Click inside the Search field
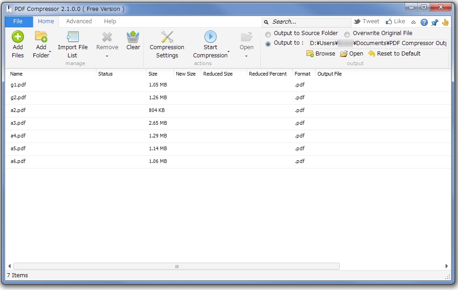This screenshot has height=290, width=458. point(306,21)
